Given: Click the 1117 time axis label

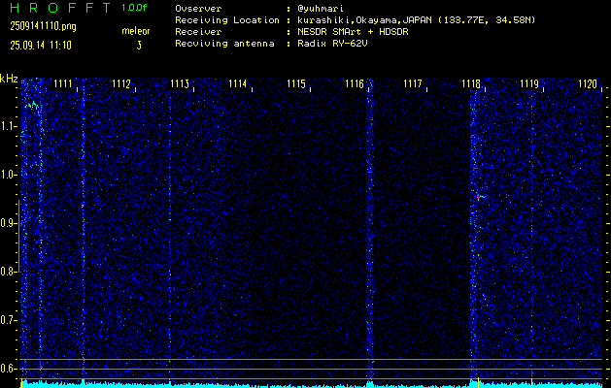Looking at the screenshot, I should (x=413, y=84).
